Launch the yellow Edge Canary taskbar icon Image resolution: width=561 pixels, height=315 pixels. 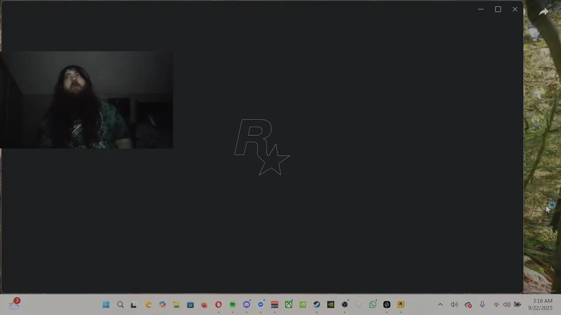tap(148, 304)
